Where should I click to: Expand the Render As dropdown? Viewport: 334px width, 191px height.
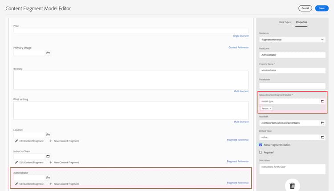(x=292, y=40)
